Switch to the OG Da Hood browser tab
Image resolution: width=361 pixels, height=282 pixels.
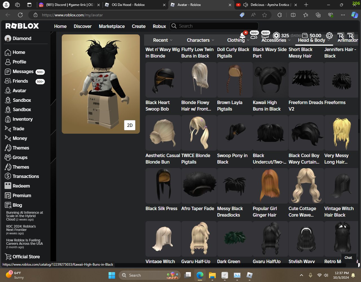[128, 5]
